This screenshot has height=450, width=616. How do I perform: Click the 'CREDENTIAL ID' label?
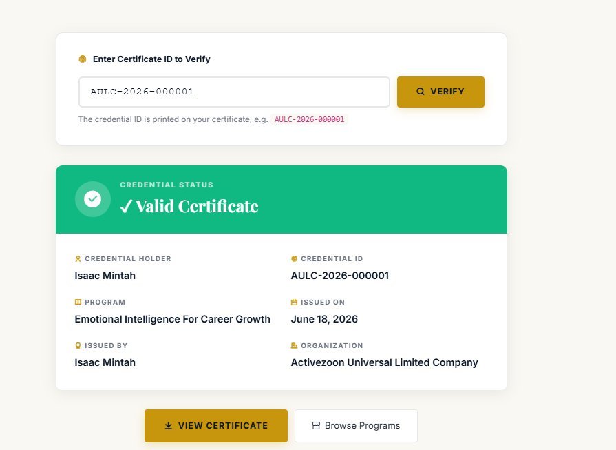[x=332, y=259]
